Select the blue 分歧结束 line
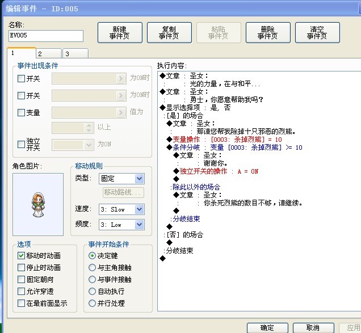Viewport: 361px width, 333px height. [186, 219]
